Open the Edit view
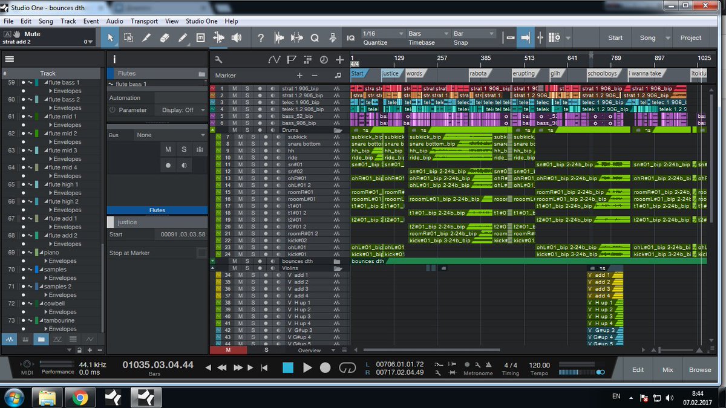This screenshot has height=408, width=726. click(638, 370)
